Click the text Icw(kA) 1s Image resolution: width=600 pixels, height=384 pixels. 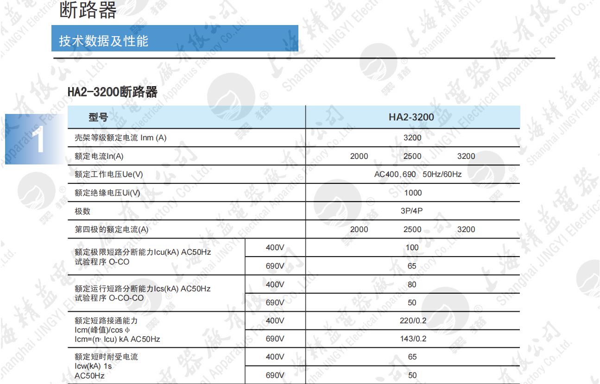tap(93, 366)
